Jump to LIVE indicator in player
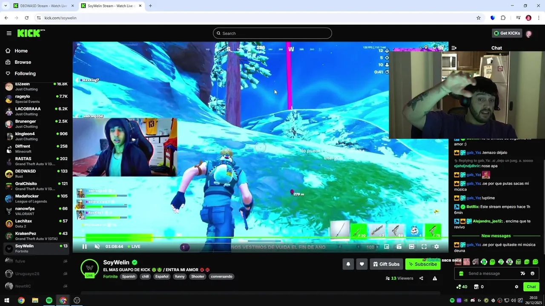Screen dimensions: 545x306 tap(134, 246)
